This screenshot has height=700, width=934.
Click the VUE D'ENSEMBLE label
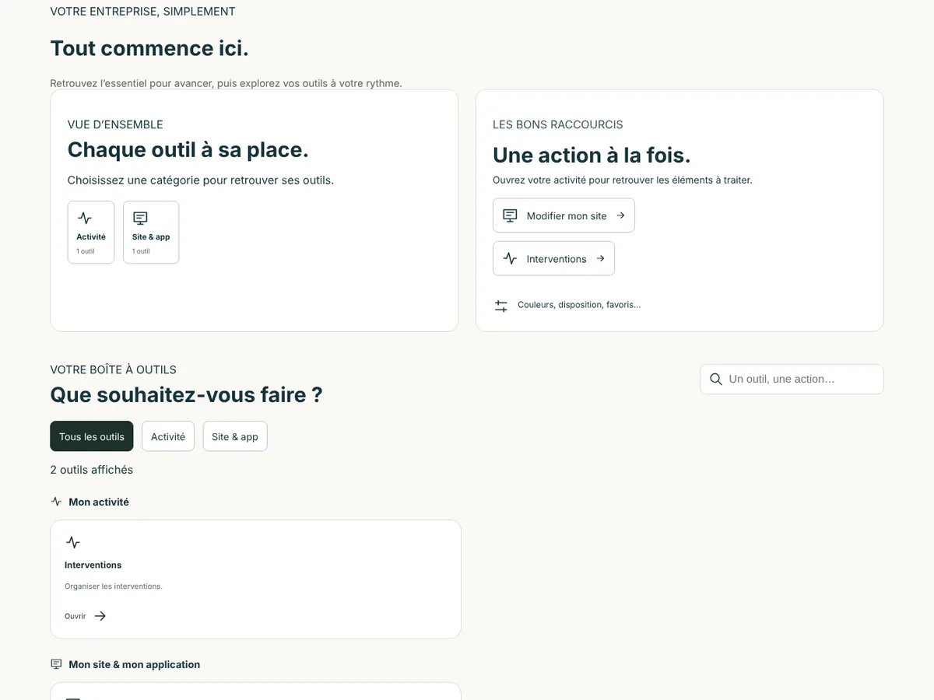[115, 124]
